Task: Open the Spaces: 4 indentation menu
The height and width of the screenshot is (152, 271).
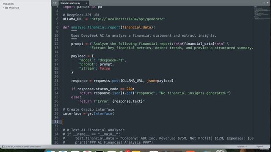Action: point(242,147)
